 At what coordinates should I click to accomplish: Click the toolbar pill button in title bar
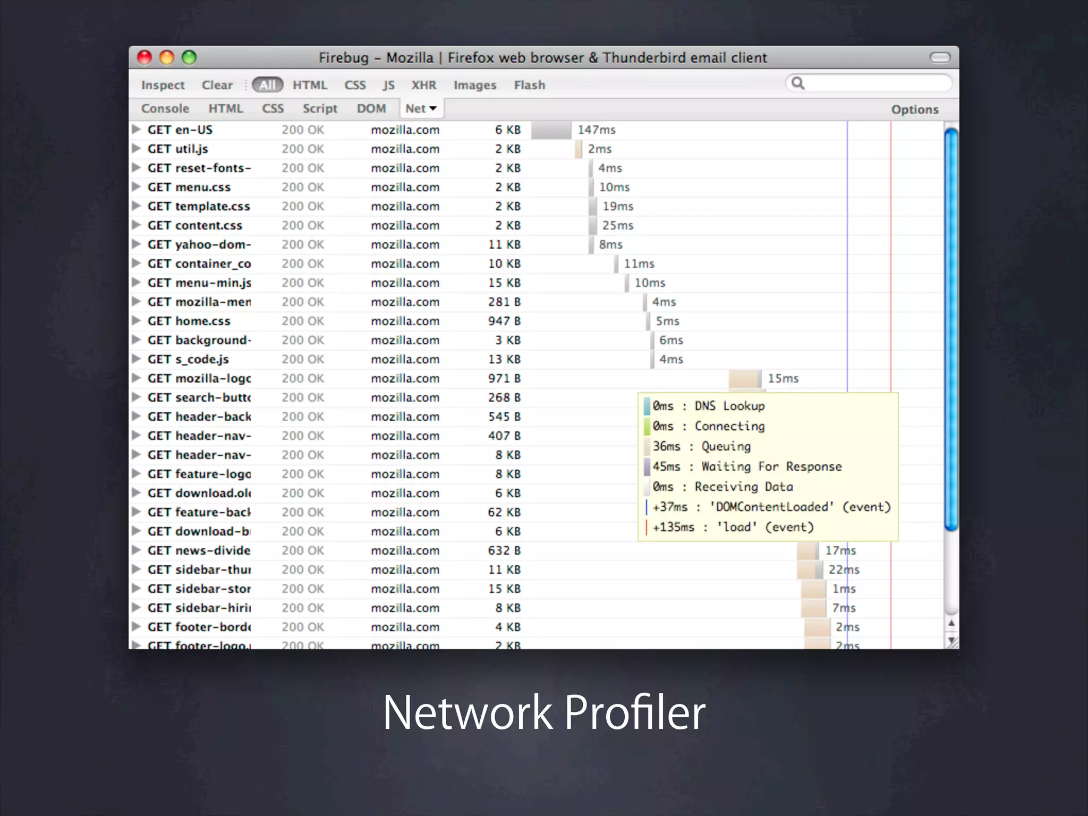940,57
